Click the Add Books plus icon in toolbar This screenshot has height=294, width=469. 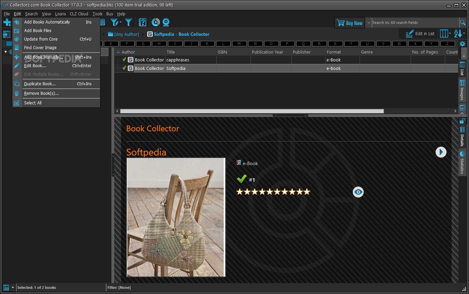7,22
